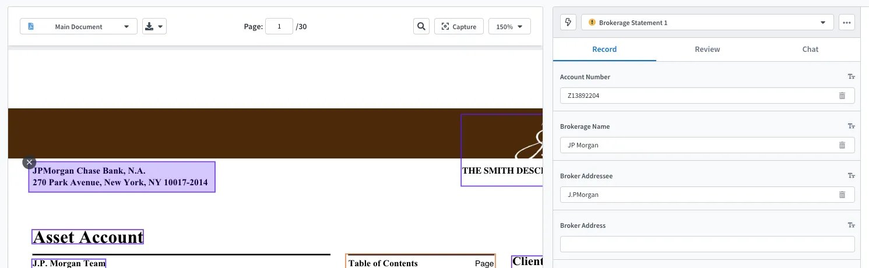This screenshot has height=268, width=869.
Task: Close the highlighted JPMorgan address box with the X
Action: coord(29,163)
